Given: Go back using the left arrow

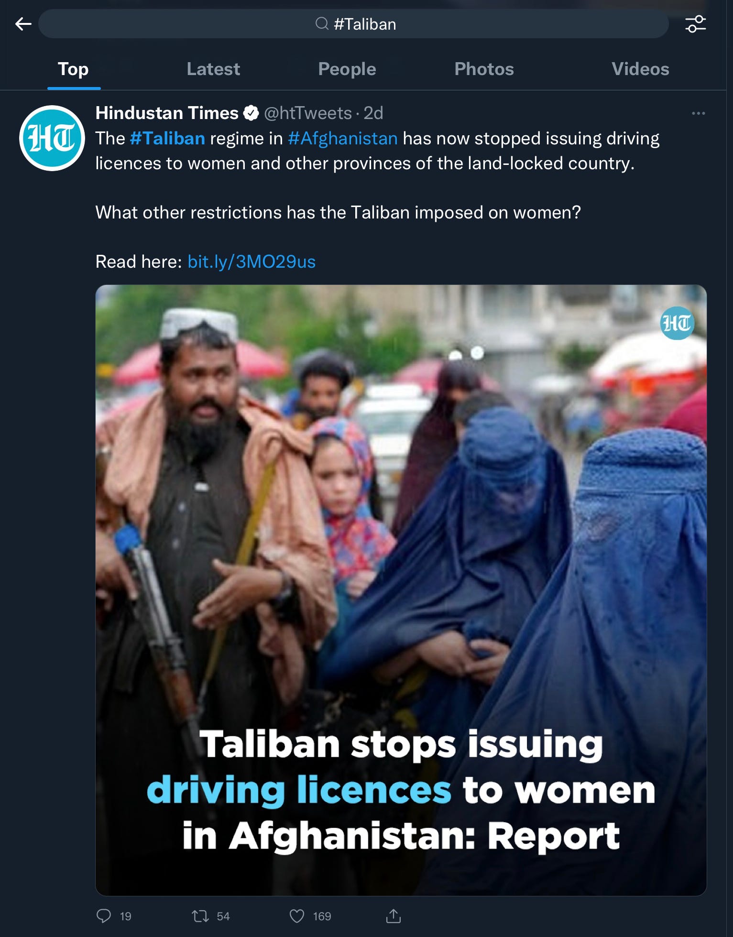Looking at the screenshot, I should [23, 24].
